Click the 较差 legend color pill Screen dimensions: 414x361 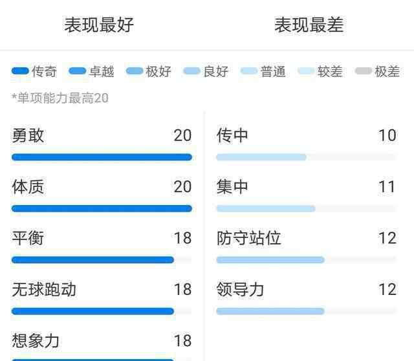click(306, 71)
